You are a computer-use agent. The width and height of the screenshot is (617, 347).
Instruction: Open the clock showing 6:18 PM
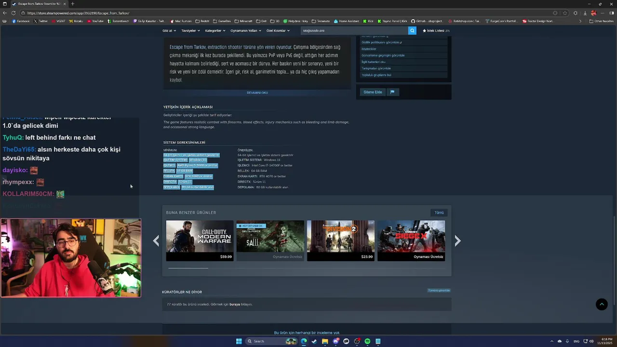click(x=604, y=341)
